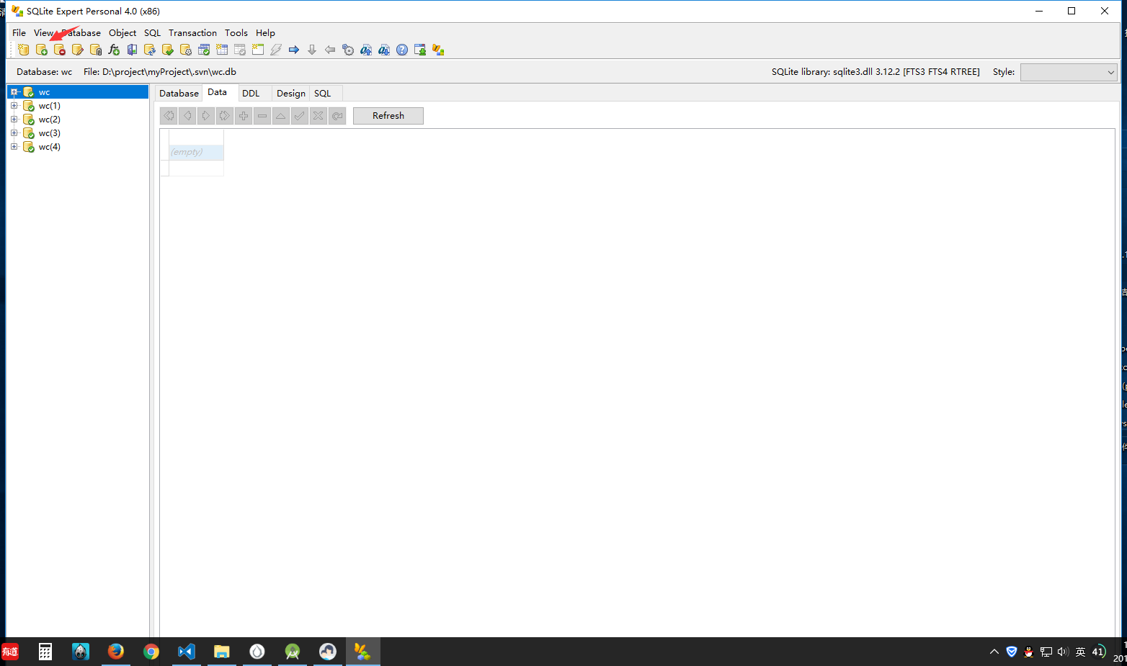Switch to the Design tab
The image size is (1127, 666).
click(291, 94)
